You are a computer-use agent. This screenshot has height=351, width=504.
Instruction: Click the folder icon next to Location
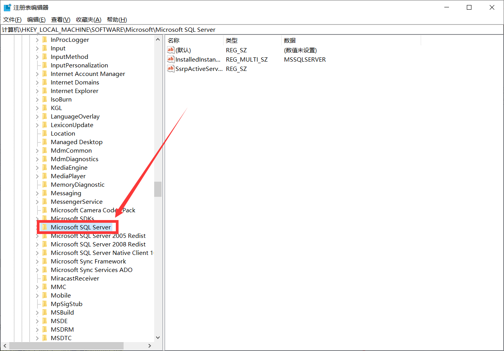tap(45, 133)
